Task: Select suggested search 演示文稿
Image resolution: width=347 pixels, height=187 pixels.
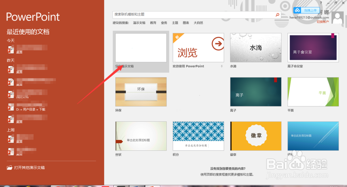Action: point(139,23)
